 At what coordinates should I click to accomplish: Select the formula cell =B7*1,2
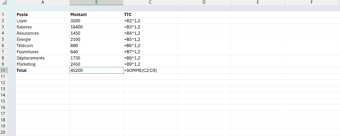[x=150, y=52]
